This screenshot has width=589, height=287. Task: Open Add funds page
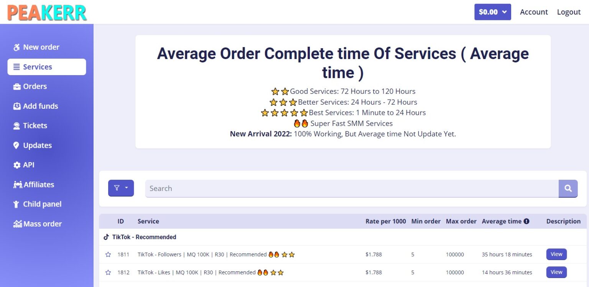[x=40, y=106]
